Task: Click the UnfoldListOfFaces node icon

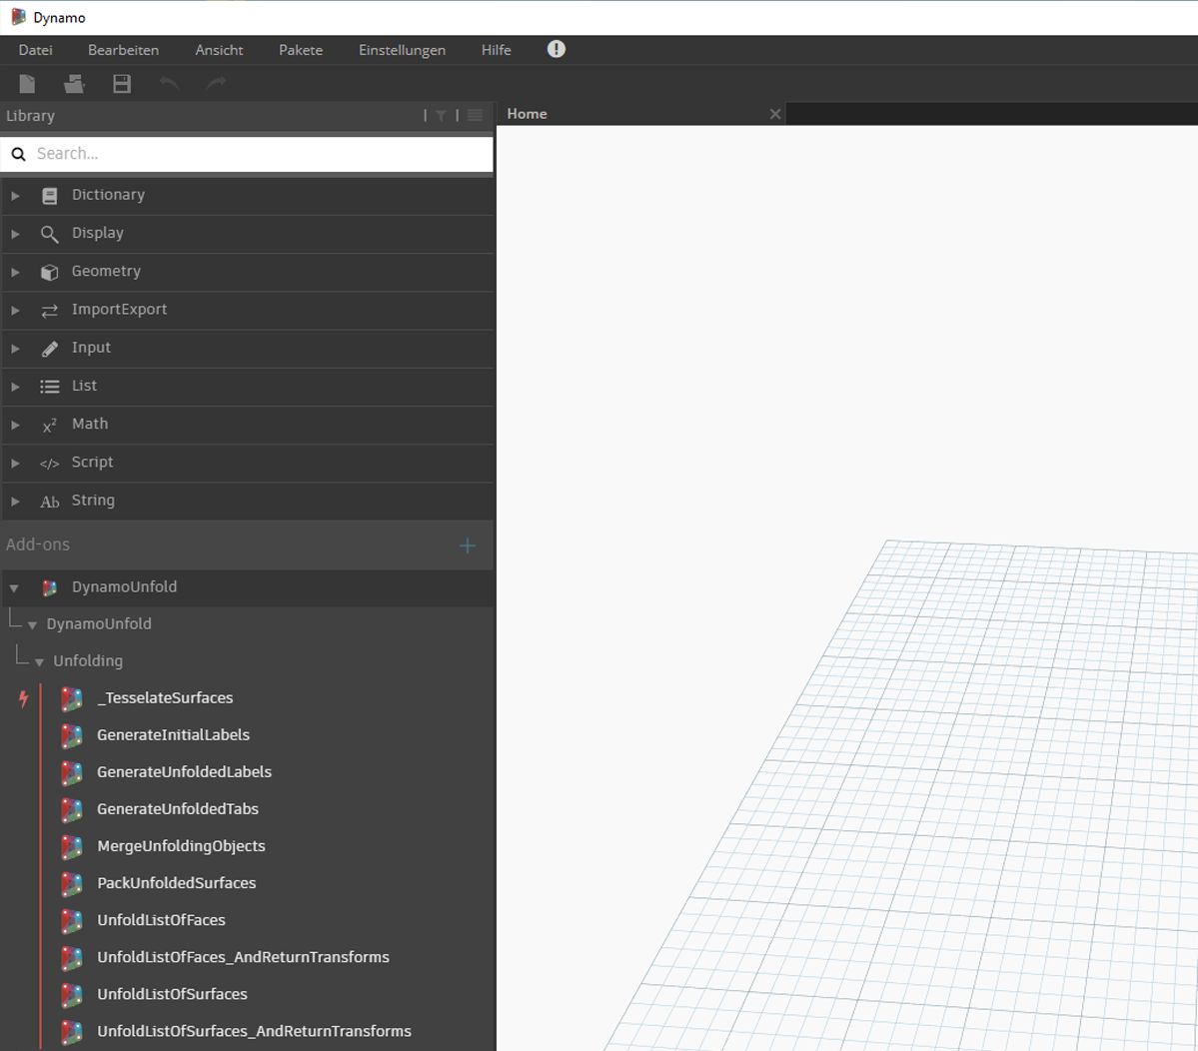Action: point(72,920)
